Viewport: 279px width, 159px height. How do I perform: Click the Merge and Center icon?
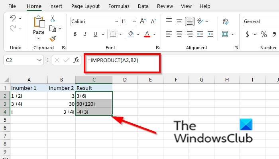tap(225, 34)
